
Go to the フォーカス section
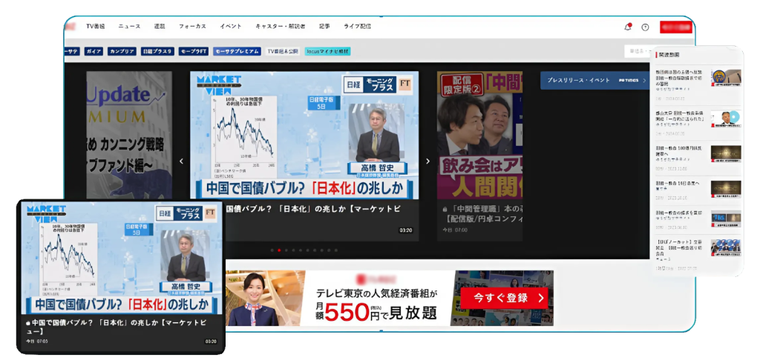tap(192, 27)
